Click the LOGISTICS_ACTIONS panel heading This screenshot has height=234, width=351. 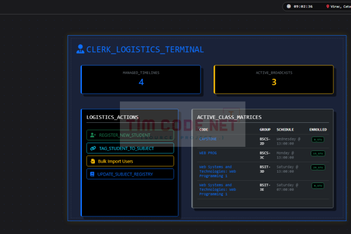click(x=112, y=117)
